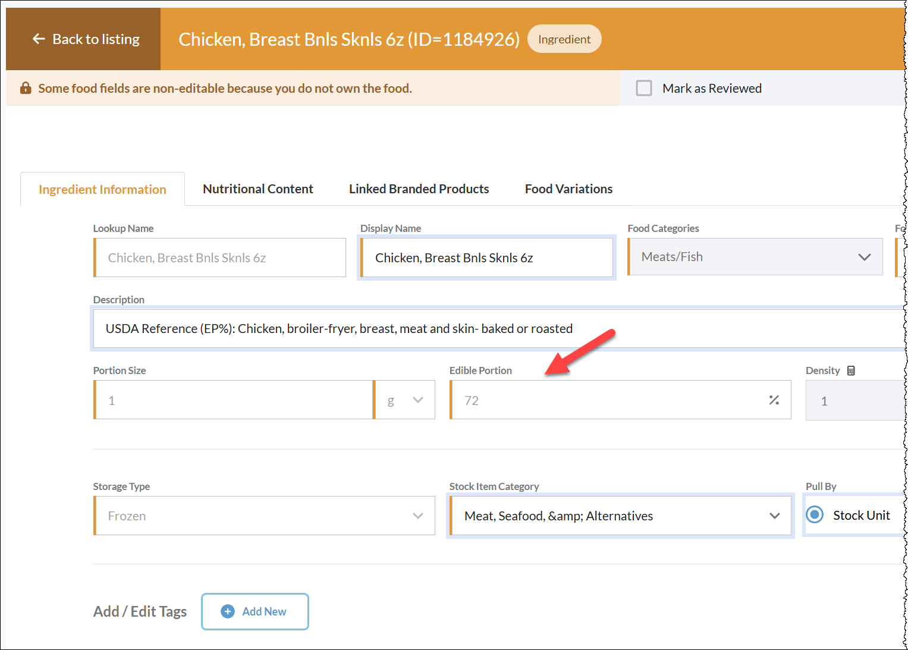
Task: Click the plus icon on Add New
Action: point(227,611)
